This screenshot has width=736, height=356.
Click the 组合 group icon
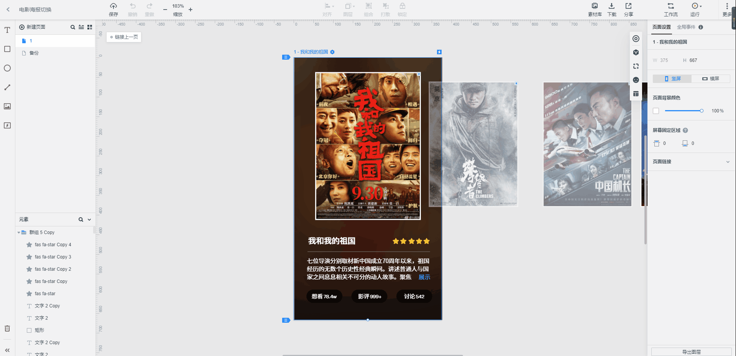coord(368,6)
